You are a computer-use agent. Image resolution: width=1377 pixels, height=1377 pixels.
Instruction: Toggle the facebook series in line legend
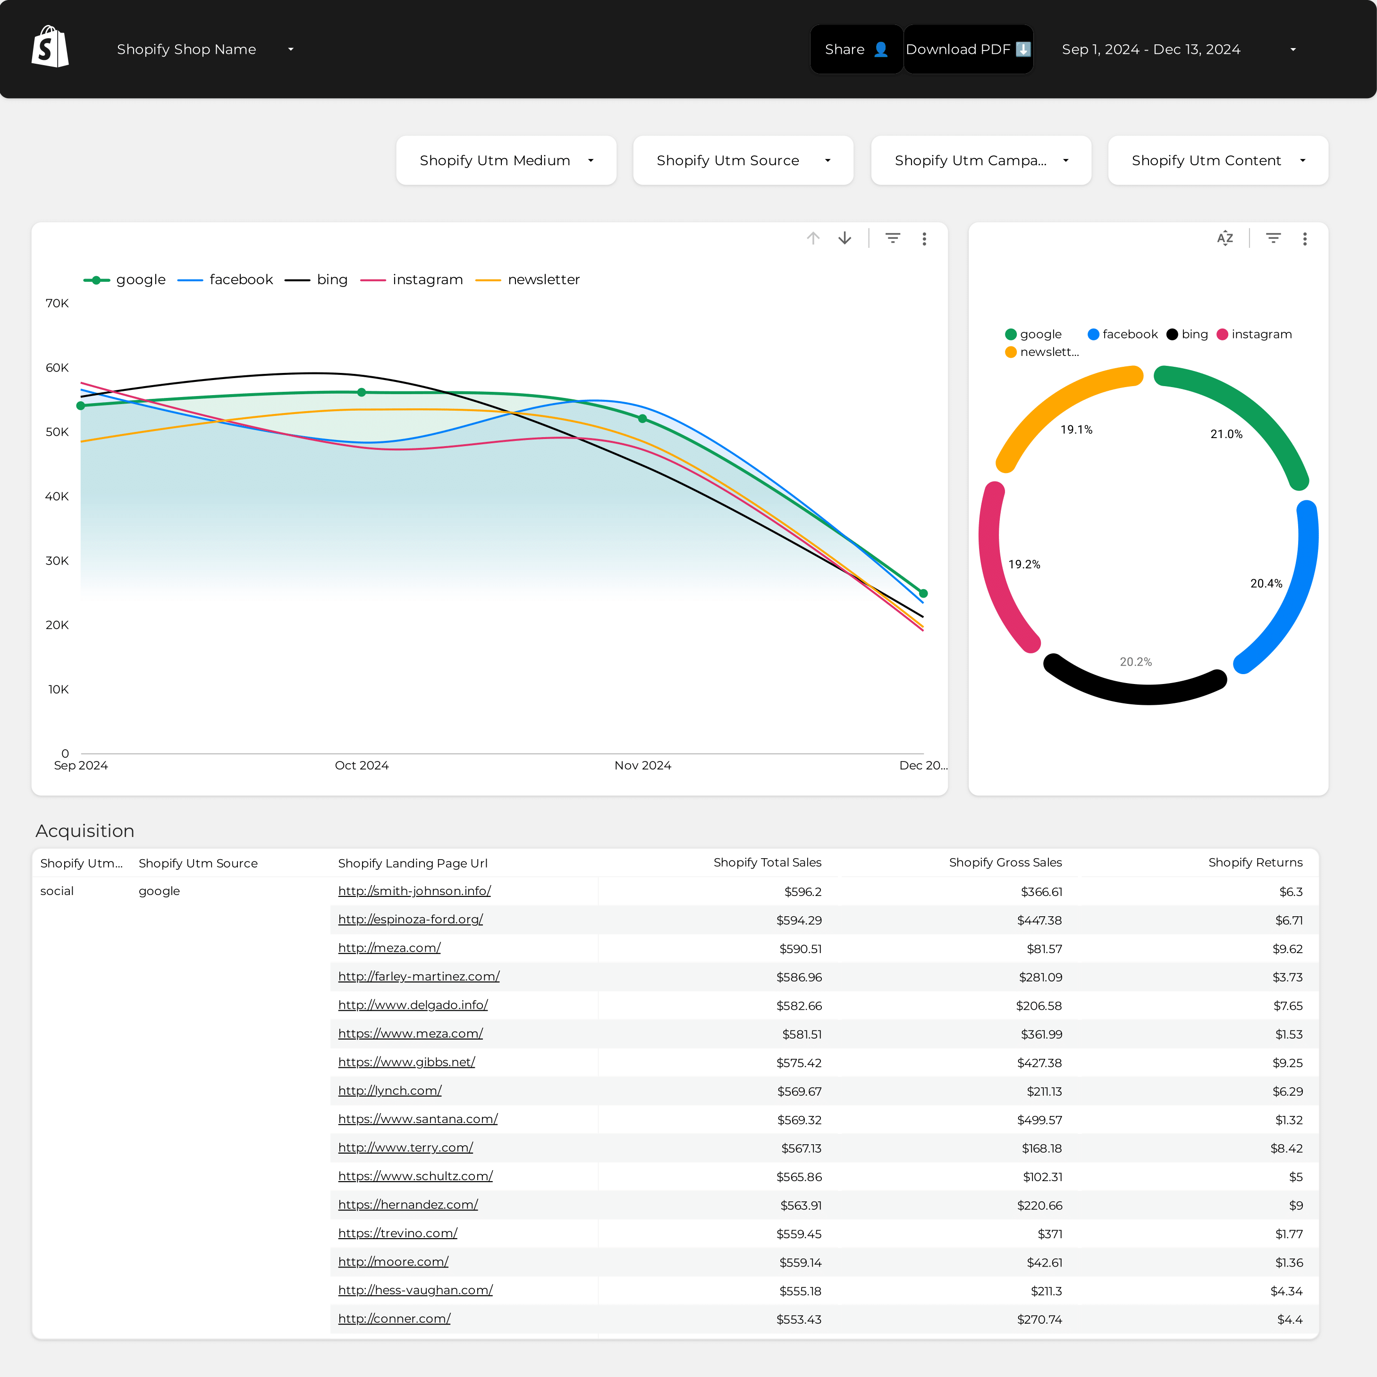[x=225, y=279]
